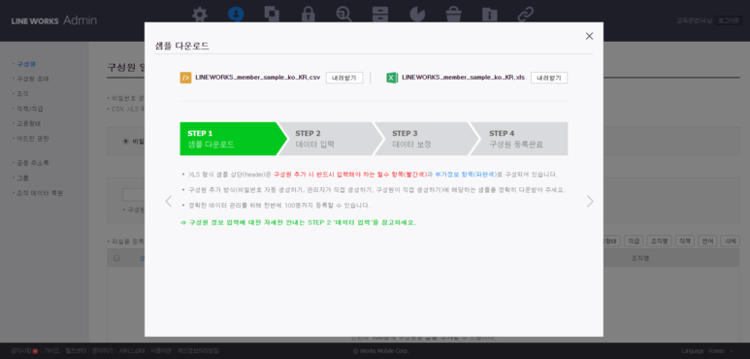Viewport: 750px width, 359px height.
Task: Click the 직책 button above the table
Action: tap(685, 241)
